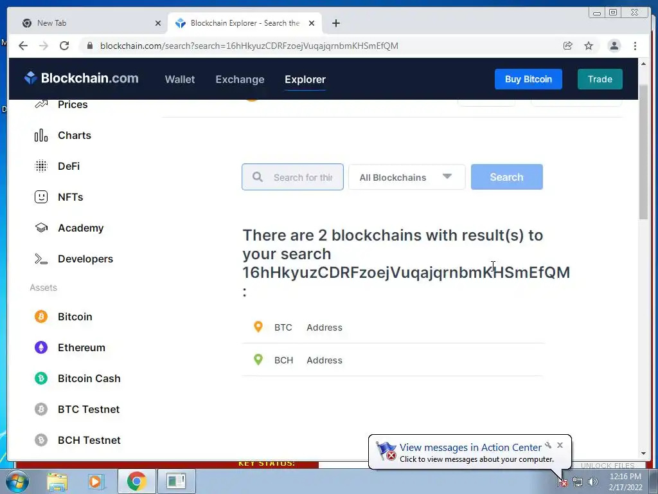Image resolution: width=658 pixels, height=494 pixels.
Task: Select the grey BCH Testnet icon
Action: (x=41, y=440)
